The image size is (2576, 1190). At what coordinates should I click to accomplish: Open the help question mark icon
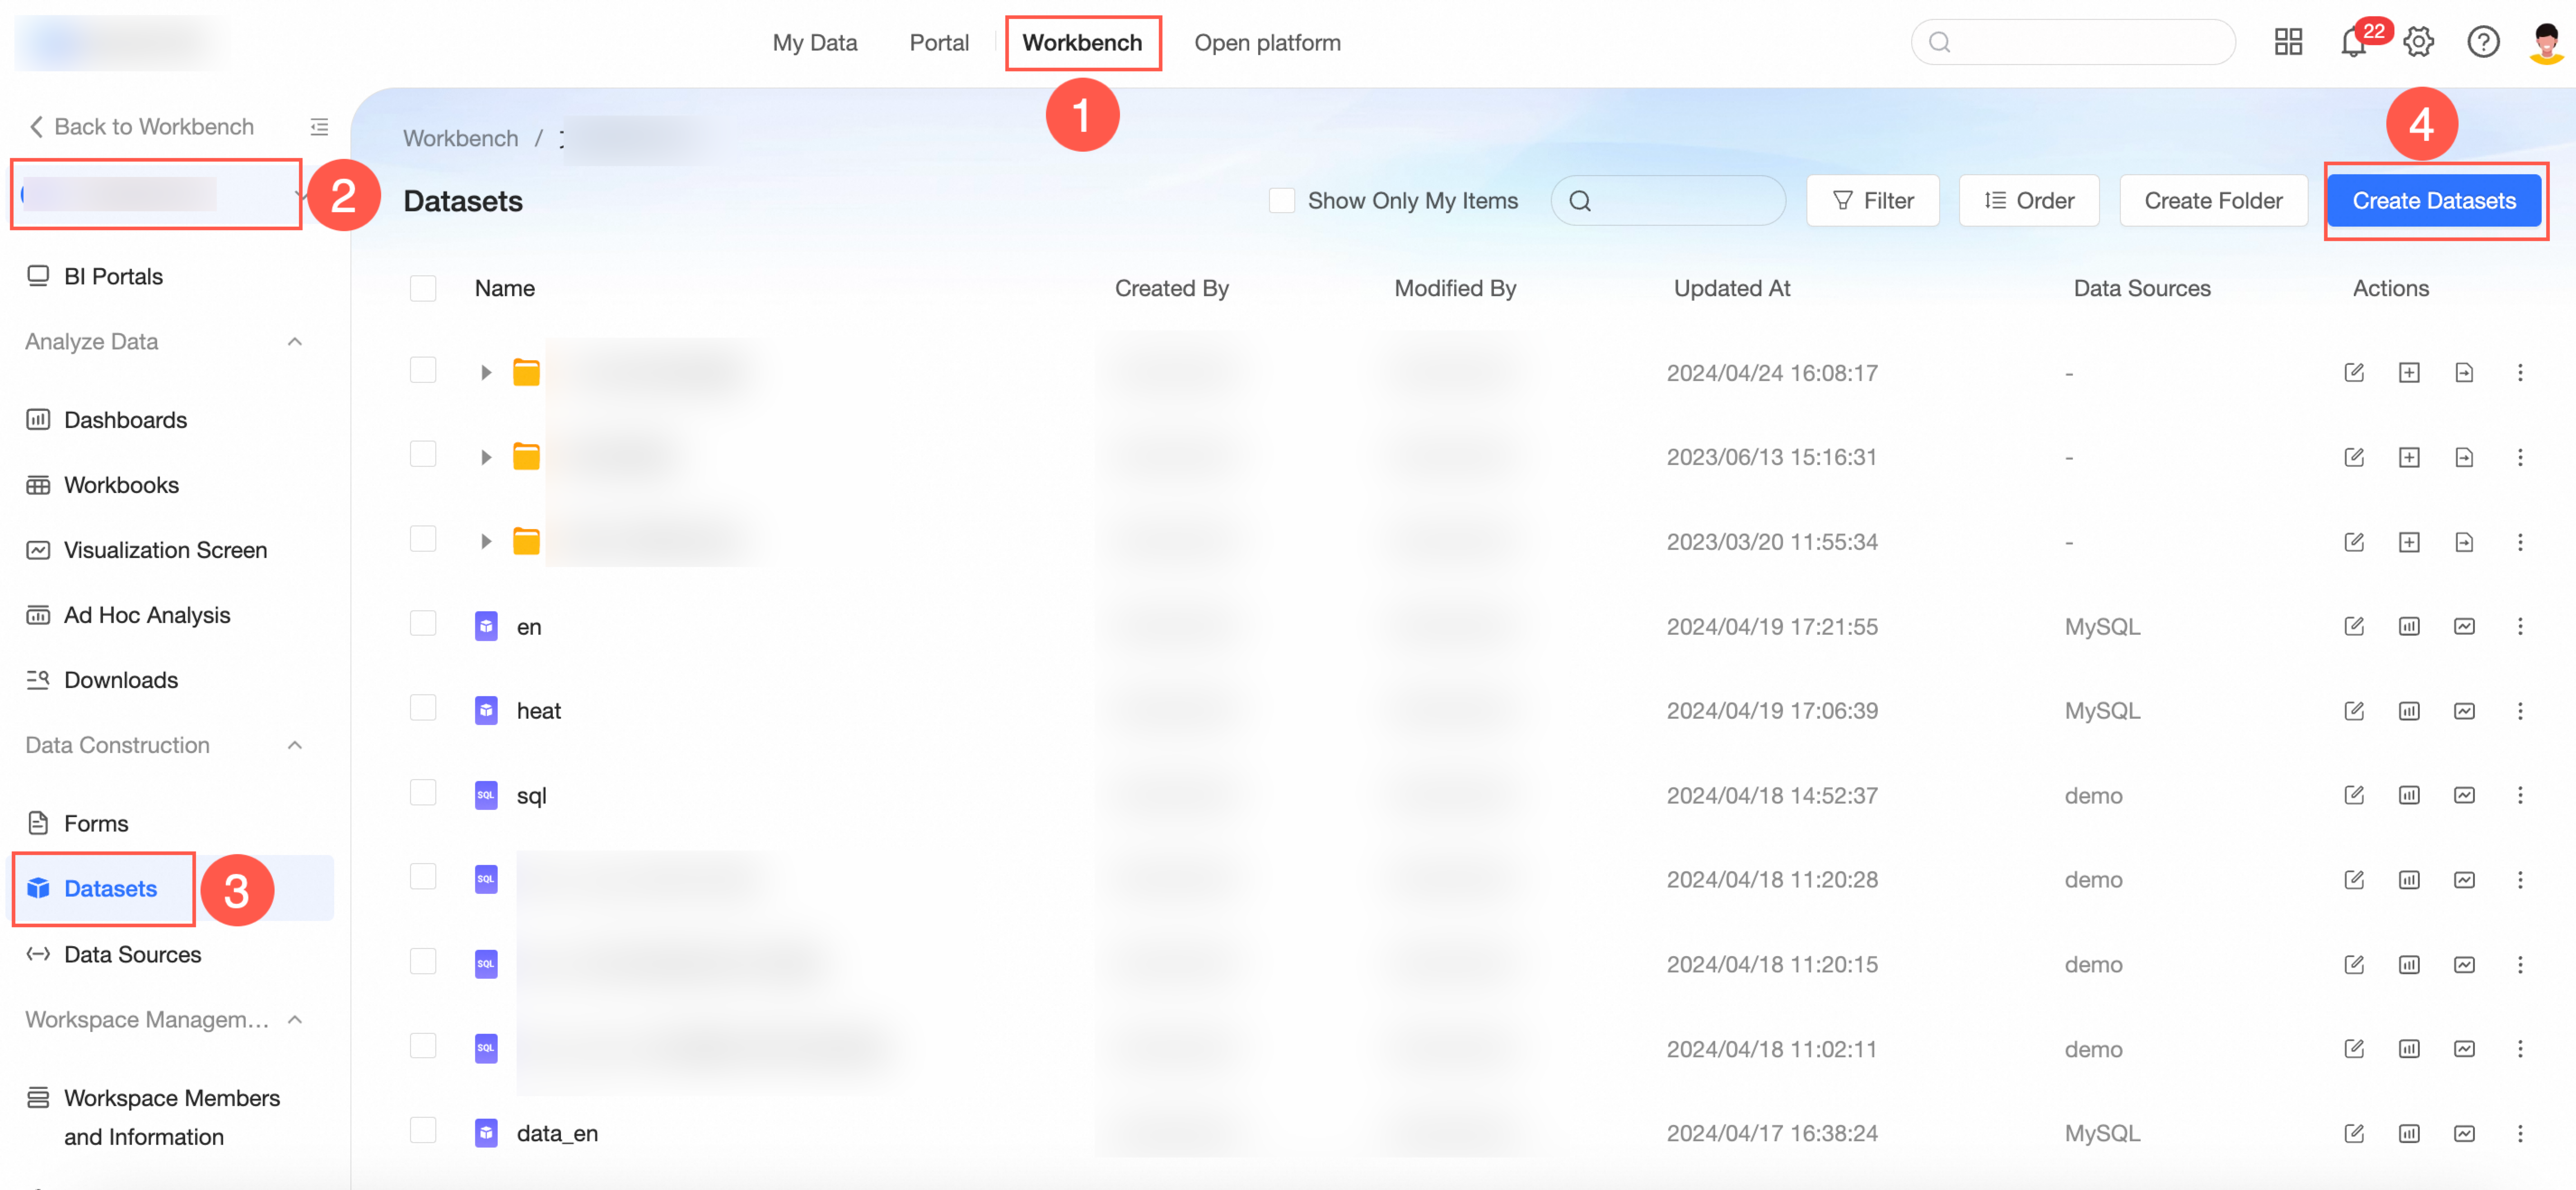[2482, 42]
